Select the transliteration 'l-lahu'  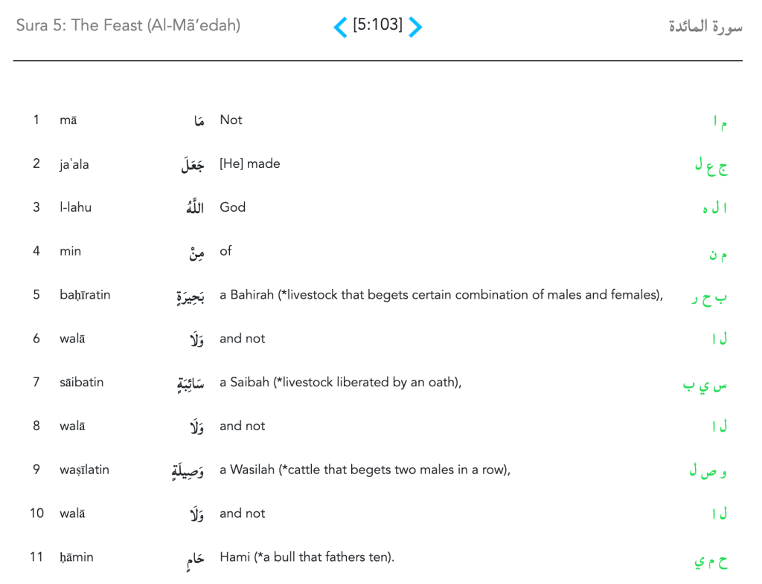pos(76,207)
